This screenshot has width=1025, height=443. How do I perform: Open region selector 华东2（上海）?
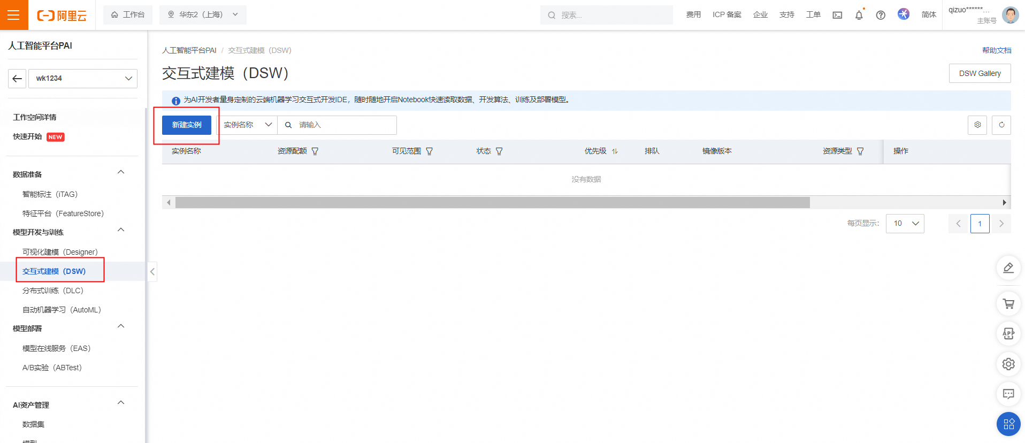[x=203, y=15]
